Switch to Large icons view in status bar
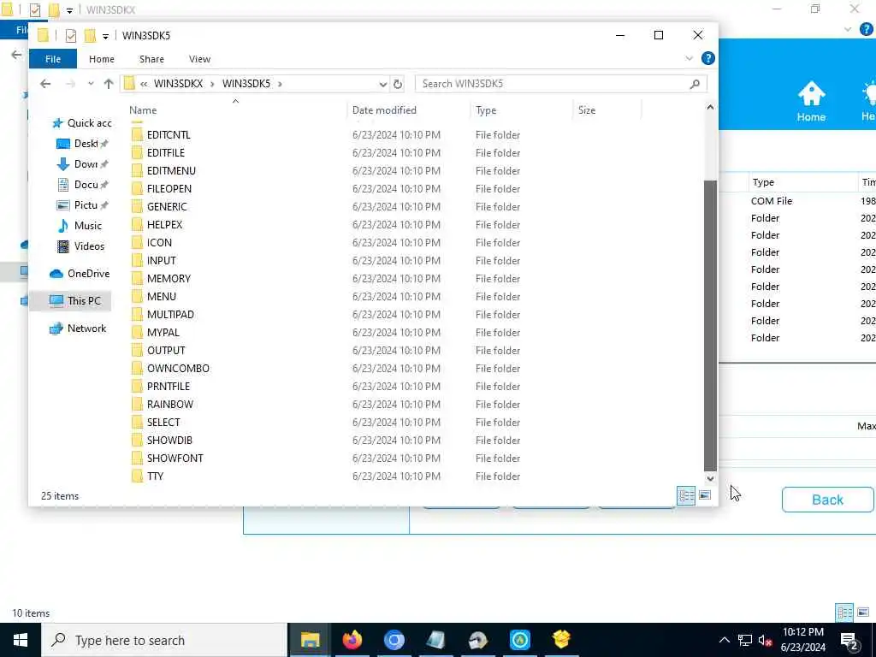The height and width of the screenshot is (657, 876). (705, 495)
